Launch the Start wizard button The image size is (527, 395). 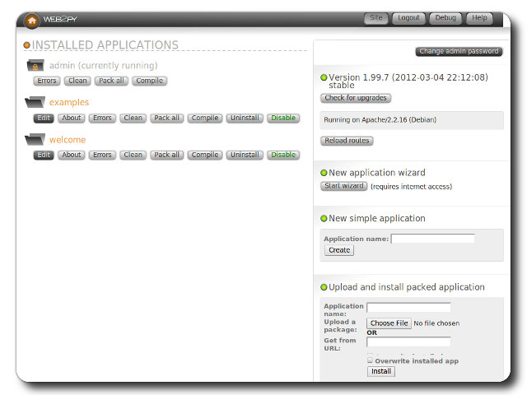click(x=344, y=186)
